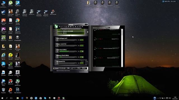Open the Recycle Bin desktop icon
The image size is (179, 100).
(3, 91)
